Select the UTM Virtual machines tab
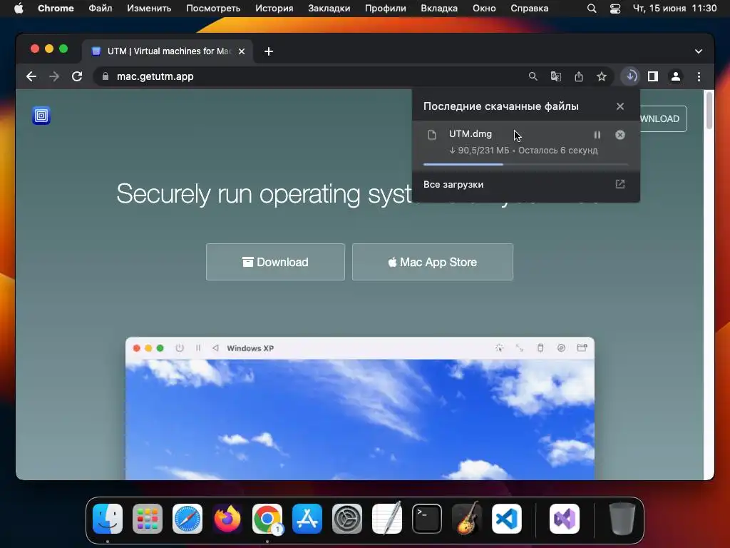 tap(168, 51)
